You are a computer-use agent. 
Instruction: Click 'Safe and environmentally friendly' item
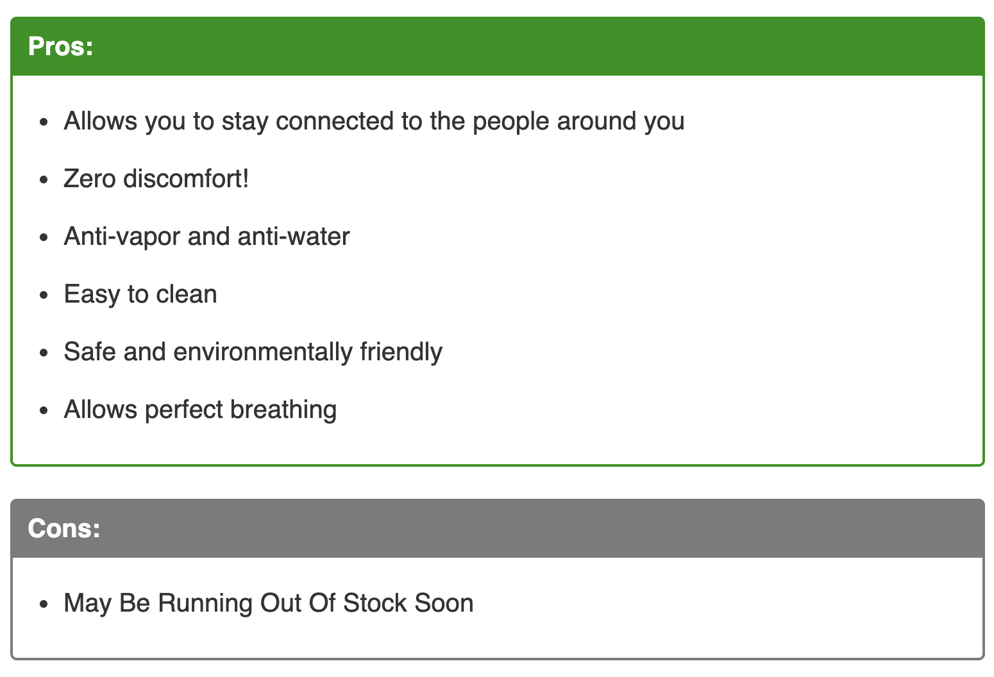pyautogui.click(x=253, y=352)
